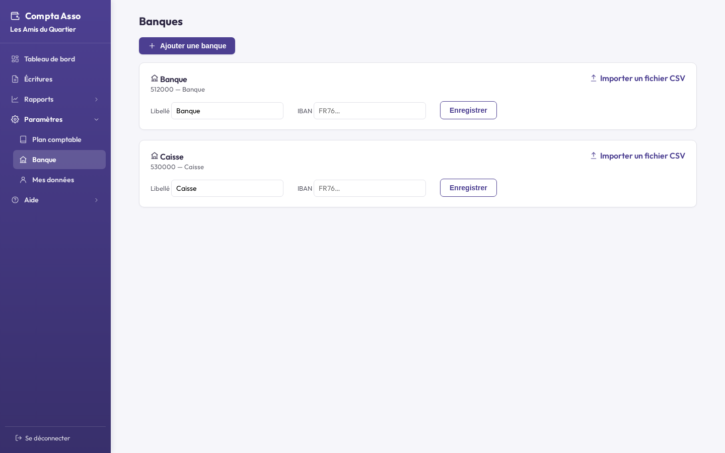Expand the Aide submenu chevron

coord(96,200)
